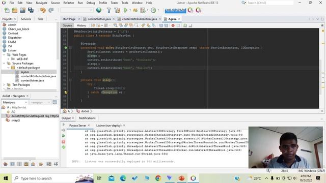
Task: Toggle Sort by Name in Navigator
Action: pos(49,164)
